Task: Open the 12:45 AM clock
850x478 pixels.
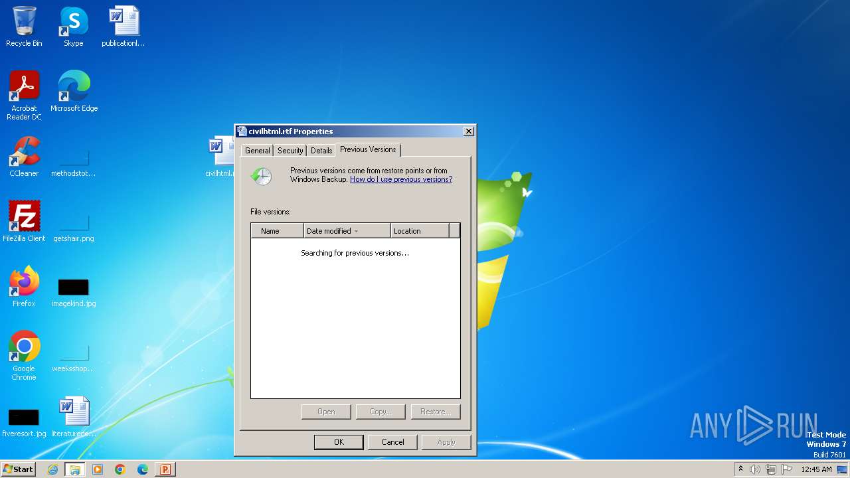Action: (816, 469)
